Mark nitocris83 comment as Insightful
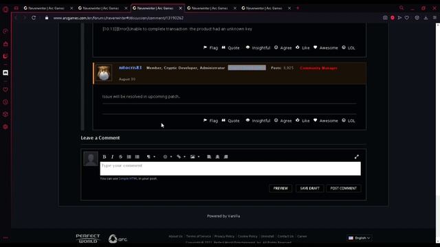Image resolution: width=440 pixels, height=247 pixels. (x=258, y=121)
